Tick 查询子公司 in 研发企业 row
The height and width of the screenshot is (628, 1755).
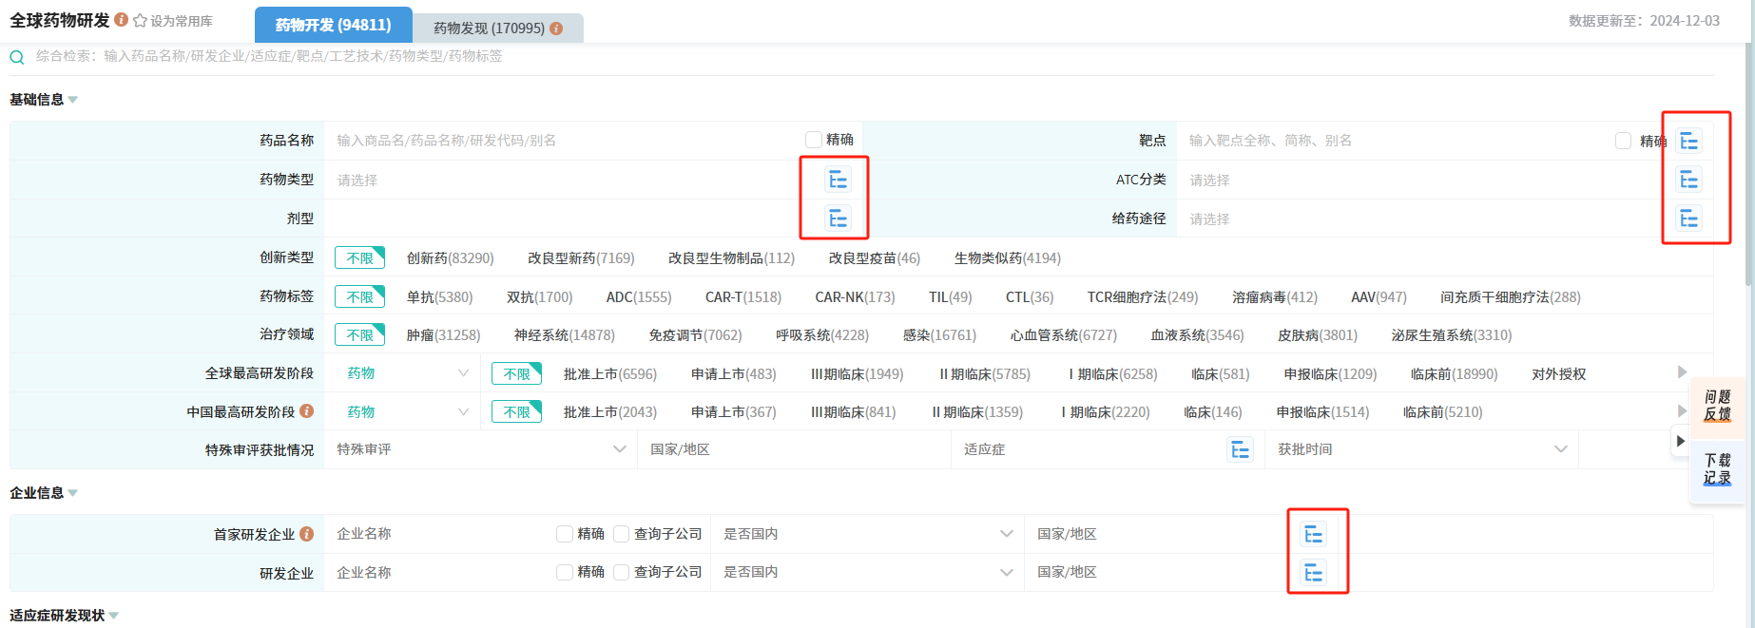click(621, 572)
